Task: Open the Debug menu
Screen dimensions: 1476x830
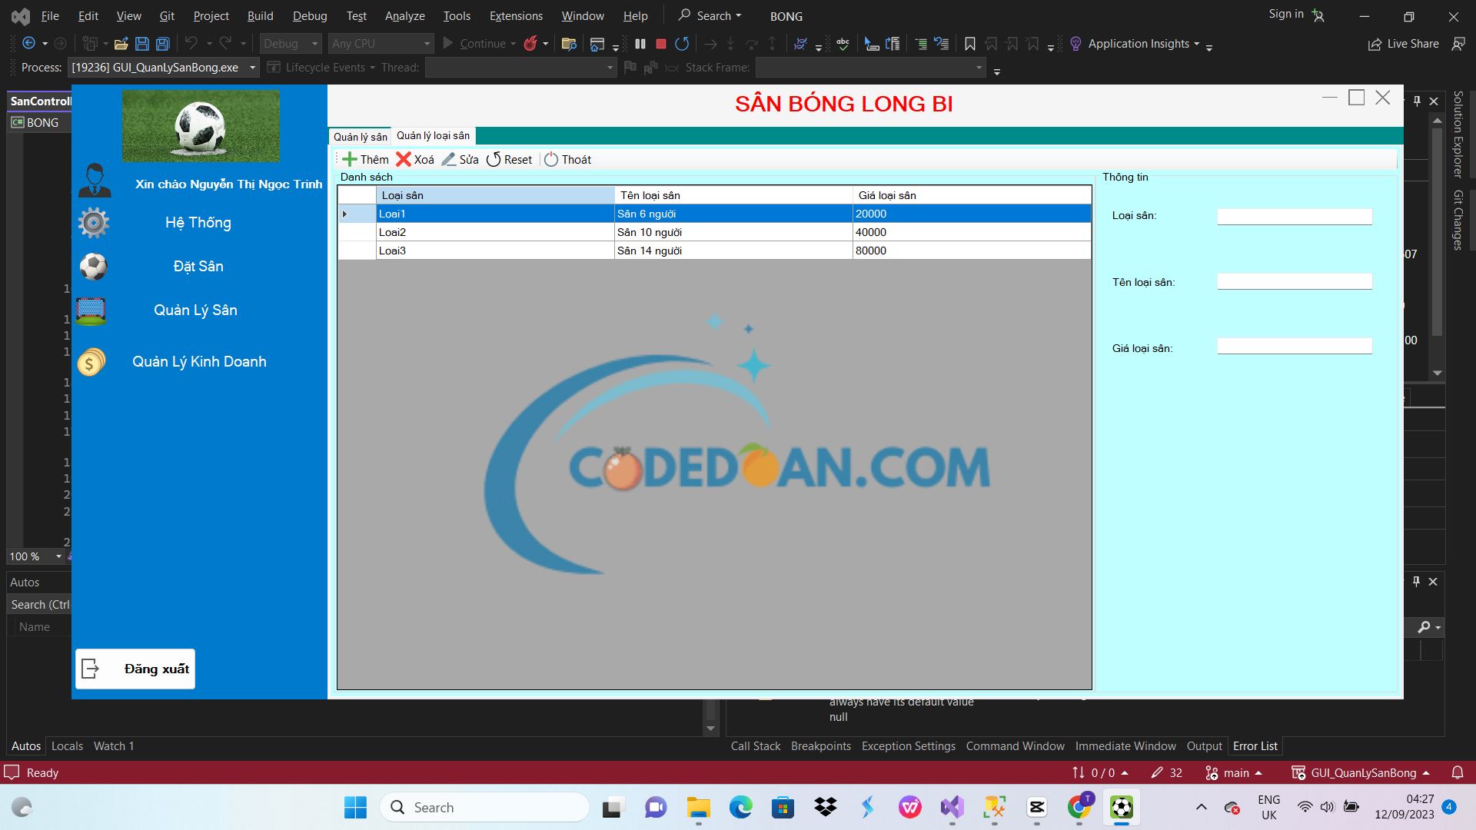Action: click(x=310, y=15)
